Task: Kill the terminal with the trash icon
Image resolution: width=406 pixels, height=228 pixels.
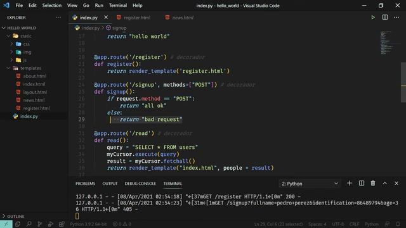Action: 373,183
